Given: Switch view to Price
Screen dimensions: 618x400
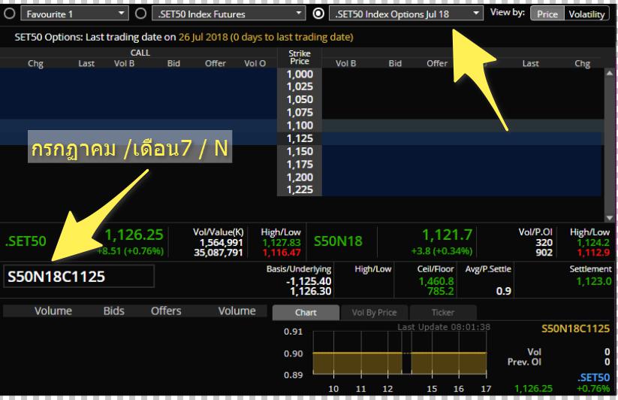Looking at the screenshot, I should pos(547,14).
